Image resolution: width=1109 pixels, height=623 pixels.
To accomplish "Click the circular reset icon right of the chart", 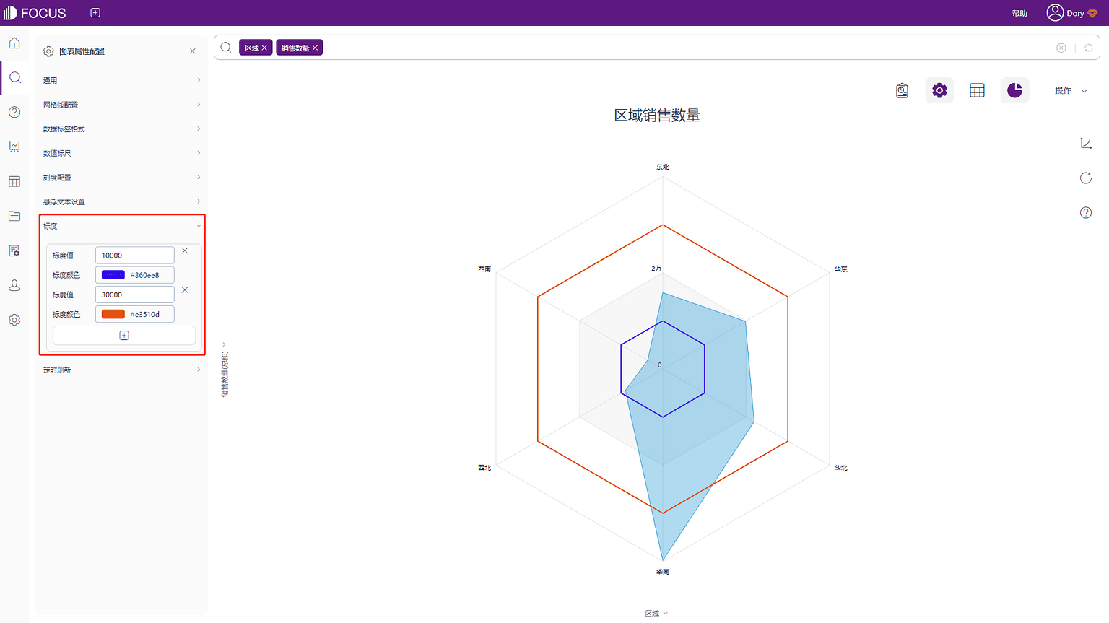I will (x=1086, y=178).
